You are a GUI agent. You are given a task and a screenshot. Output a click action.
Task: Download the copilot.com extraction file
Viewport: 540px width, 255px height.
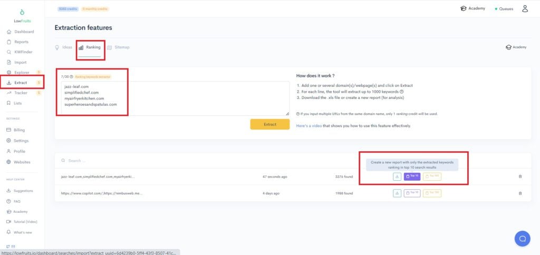click(397, 193)
